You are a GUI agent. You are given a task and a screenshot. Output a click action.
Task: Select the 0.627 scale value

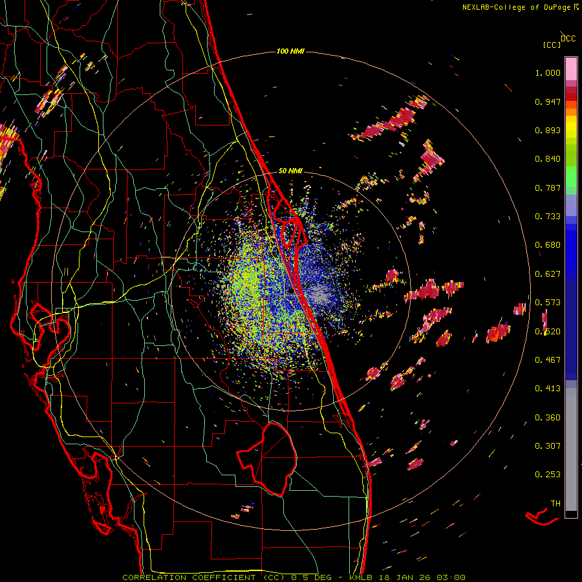coord(548,274)
